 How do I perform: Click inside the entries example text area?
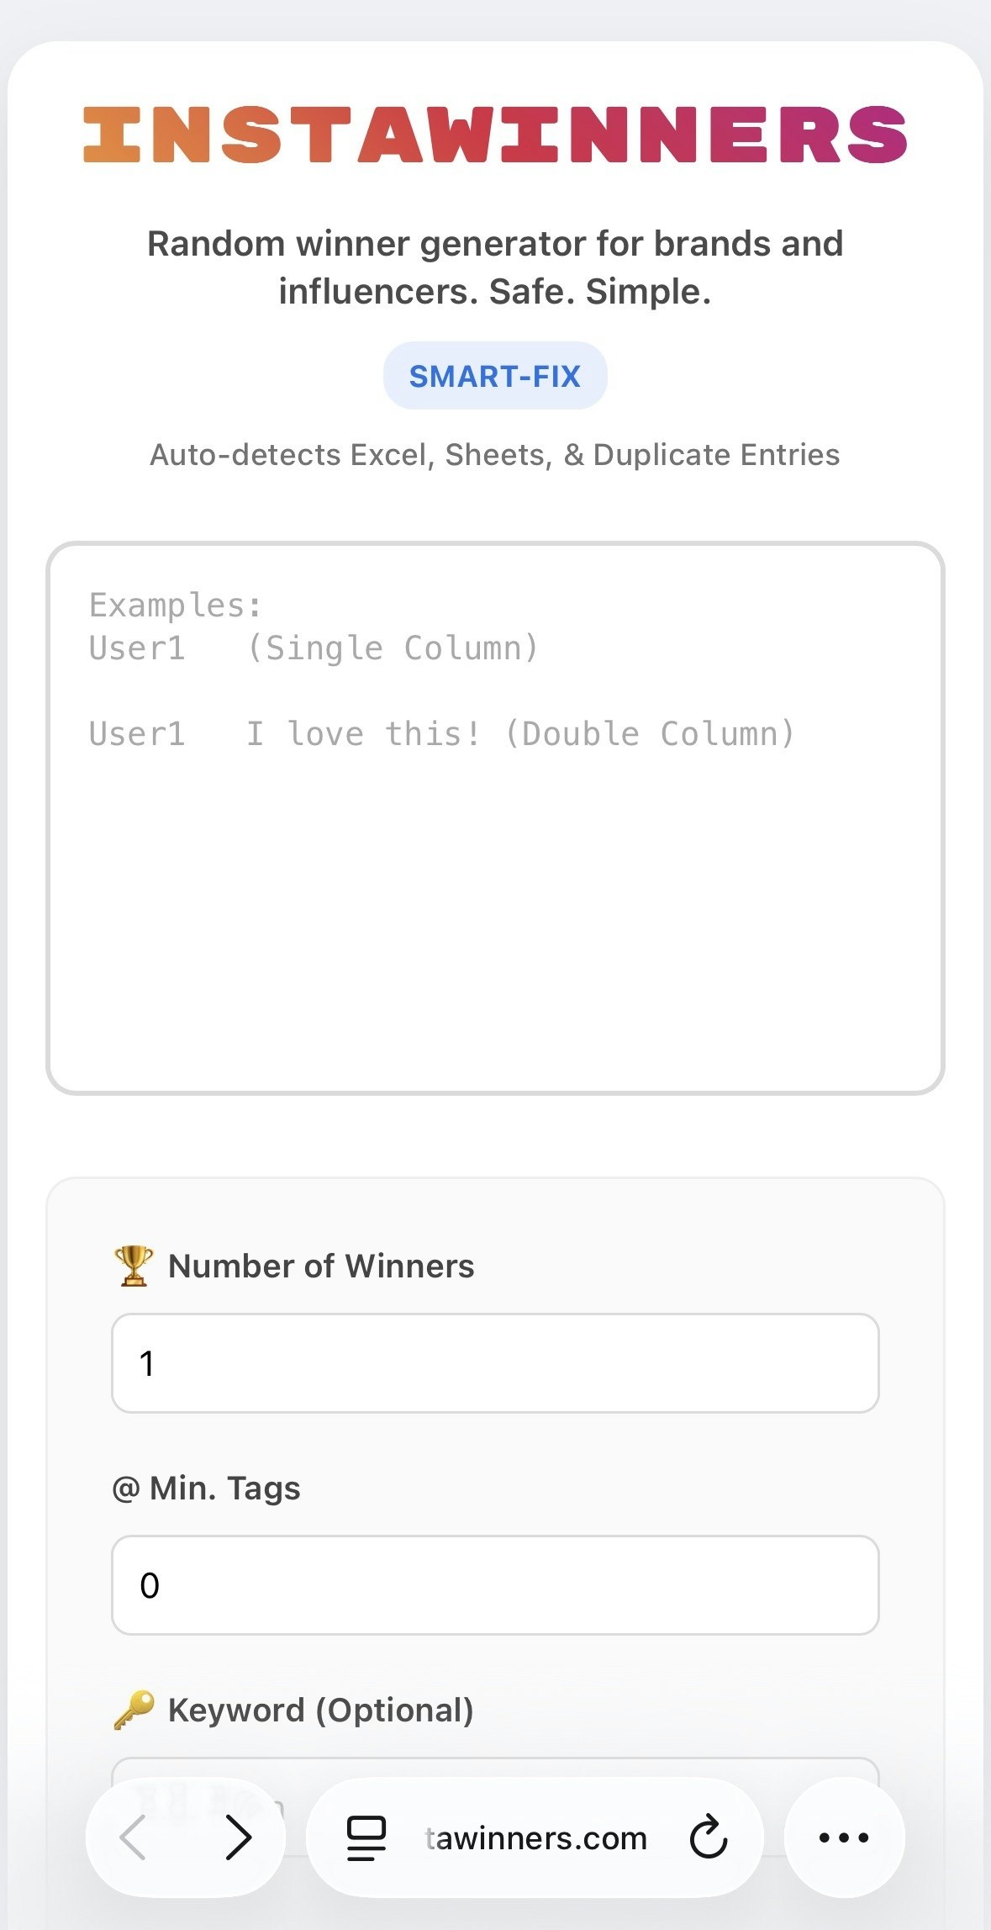[x=496, y=828]
